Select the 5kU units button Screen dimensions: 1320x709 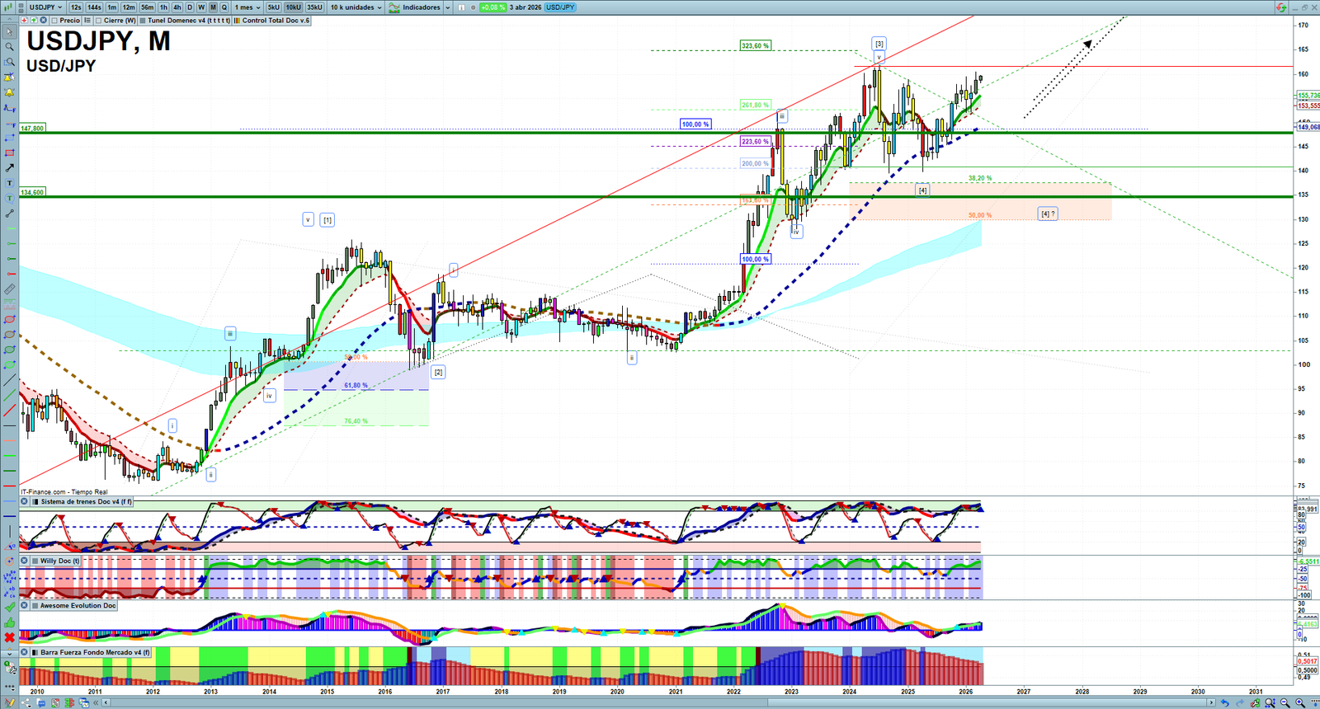[x=273, y=7]
